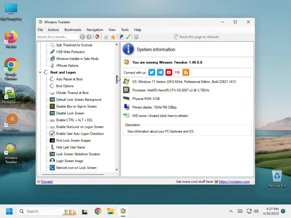The image size is (291, 218).
Task: Open the Twitter link icon
Action: [x=152, y=72]
